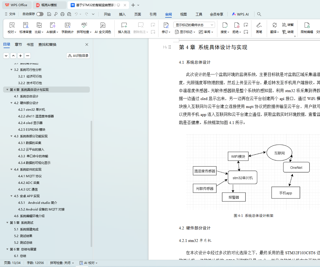
Task: Open the search magnifier icon
Action: coord(259,14)
